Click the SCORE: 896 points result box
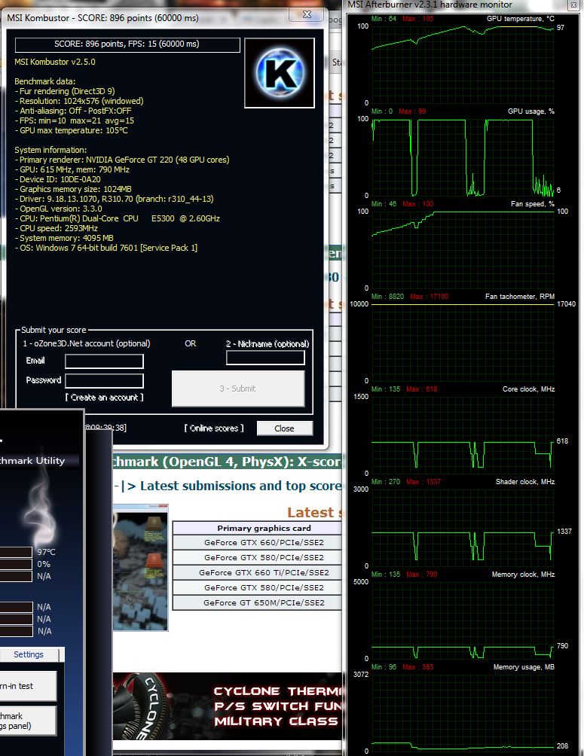The height and width of the screenshot is (756, 584). pyautogui.click(x=127, y=44)
